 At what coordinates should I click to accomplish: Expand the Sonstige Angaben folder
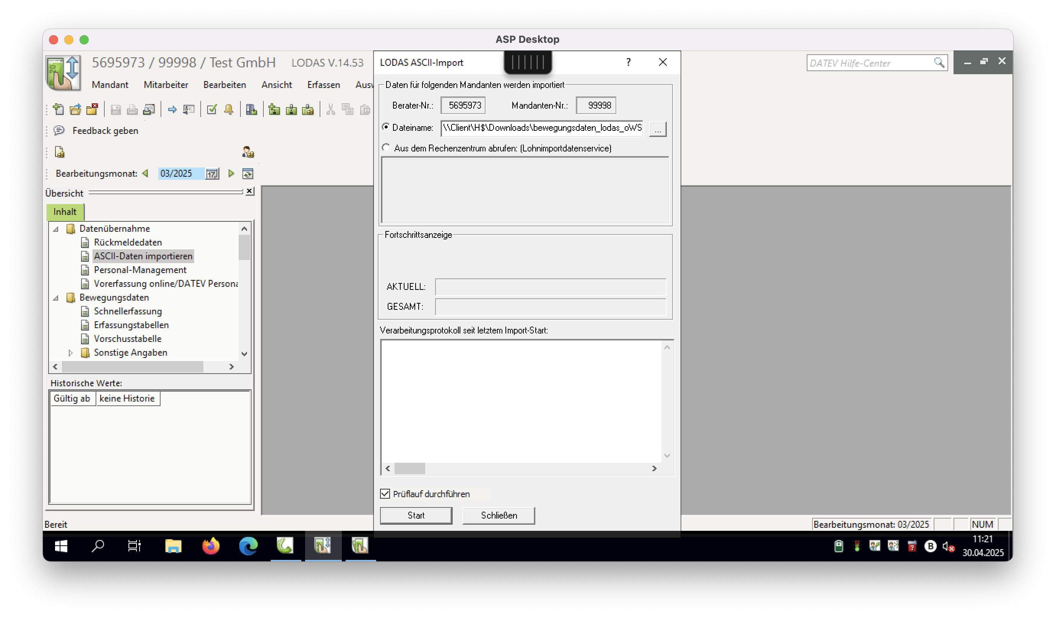pyautogui.click(x=70, y=353)
